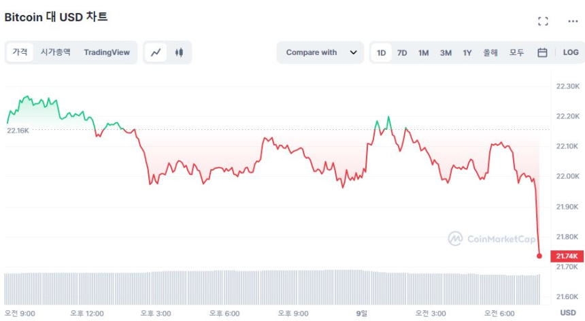
Task: Select the 가격 tab
Action: point(20,52)
